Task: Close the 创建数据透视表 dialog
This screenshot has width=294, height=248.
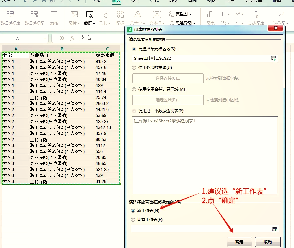Action: pos(276,28)
